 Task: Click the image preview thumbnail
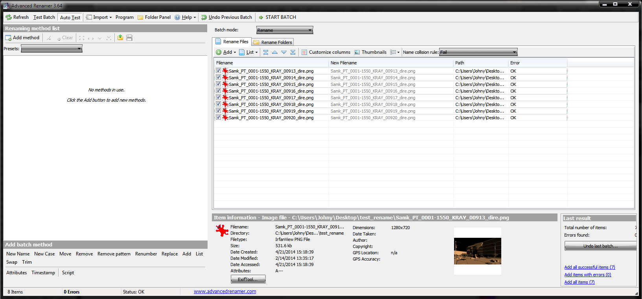tap(477, 251)
